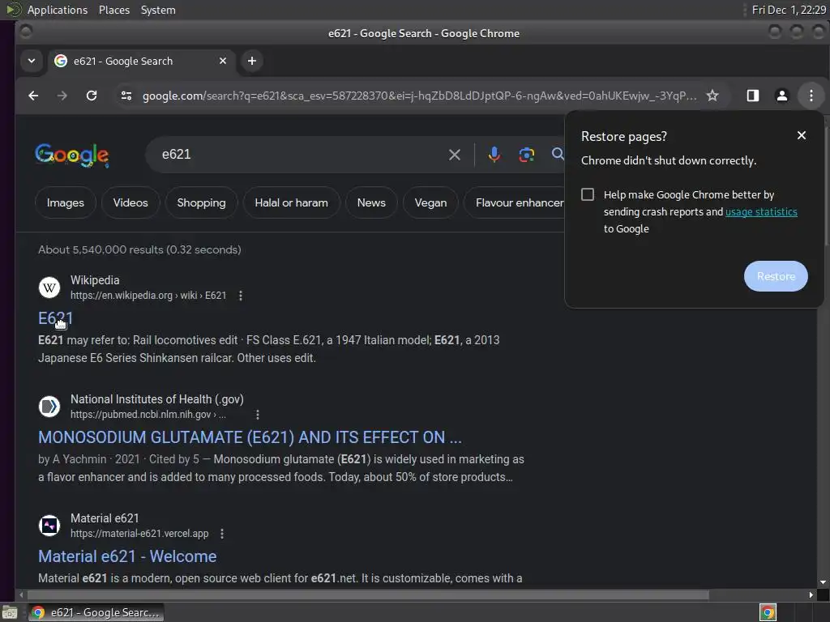Click the National Institutes of Health favicon
830x622 pixels.
click(49, 407)
